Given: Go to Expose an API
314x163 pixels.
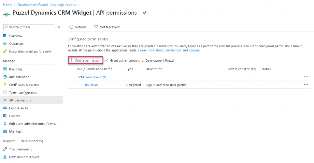Looking at the screenshot, I should (19, 108).
